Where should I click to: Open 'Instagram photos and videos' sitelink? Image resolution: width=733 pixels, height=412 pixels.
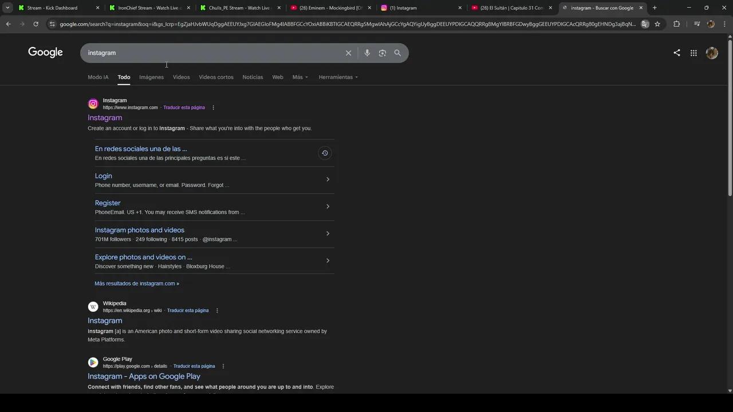140,230
